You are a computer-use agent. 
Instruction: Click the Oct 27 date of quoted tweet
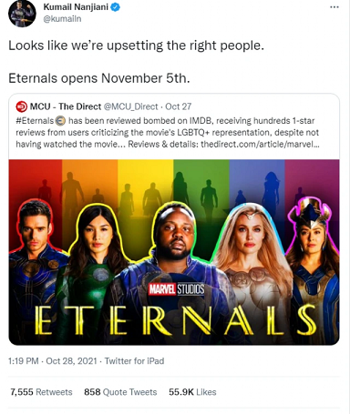179,106
